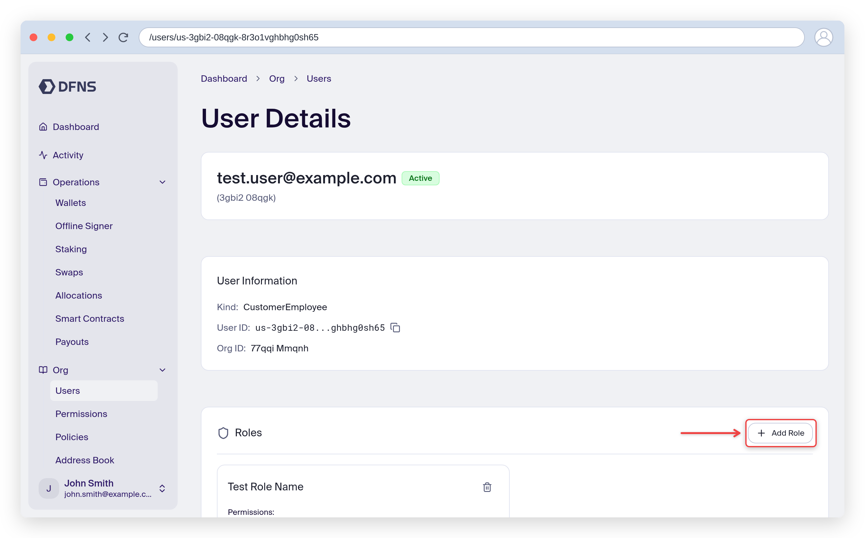This screenshot has height=538, width=865.
Task: Click the Org book icon
Action: click(x=43, y=370)
